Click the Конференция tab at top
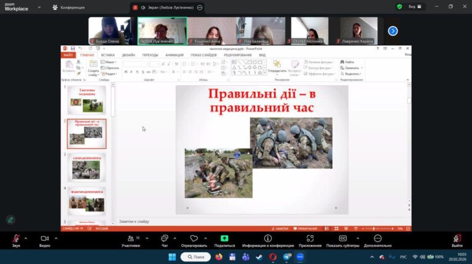The width and height of the screenshot is (472, 264). click(69, 7)
